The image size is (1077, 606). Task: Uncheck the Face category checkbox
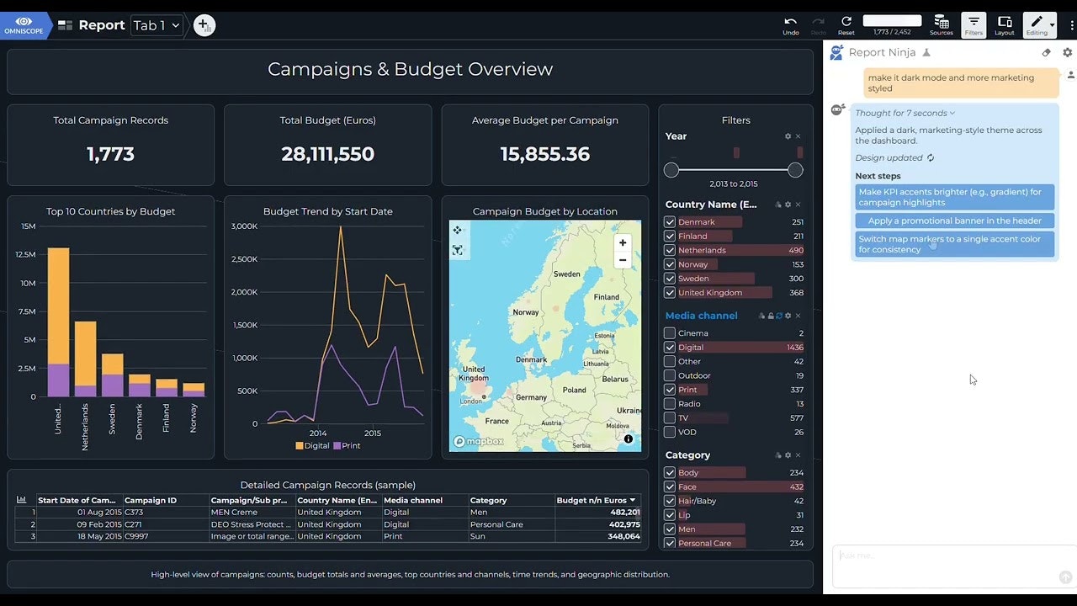pyautogui.click(x=670, y=486)
